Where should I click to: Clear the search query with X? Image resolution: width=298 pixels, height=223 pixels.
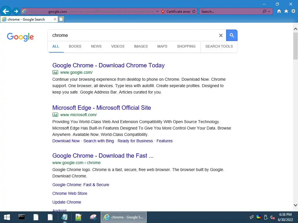click(221, 35)
